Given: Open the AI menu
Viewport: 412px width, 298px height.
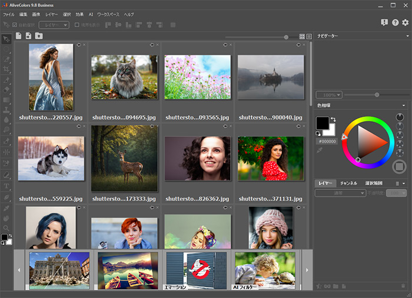Looking at the screenshot, I should (x=91, y=15).
